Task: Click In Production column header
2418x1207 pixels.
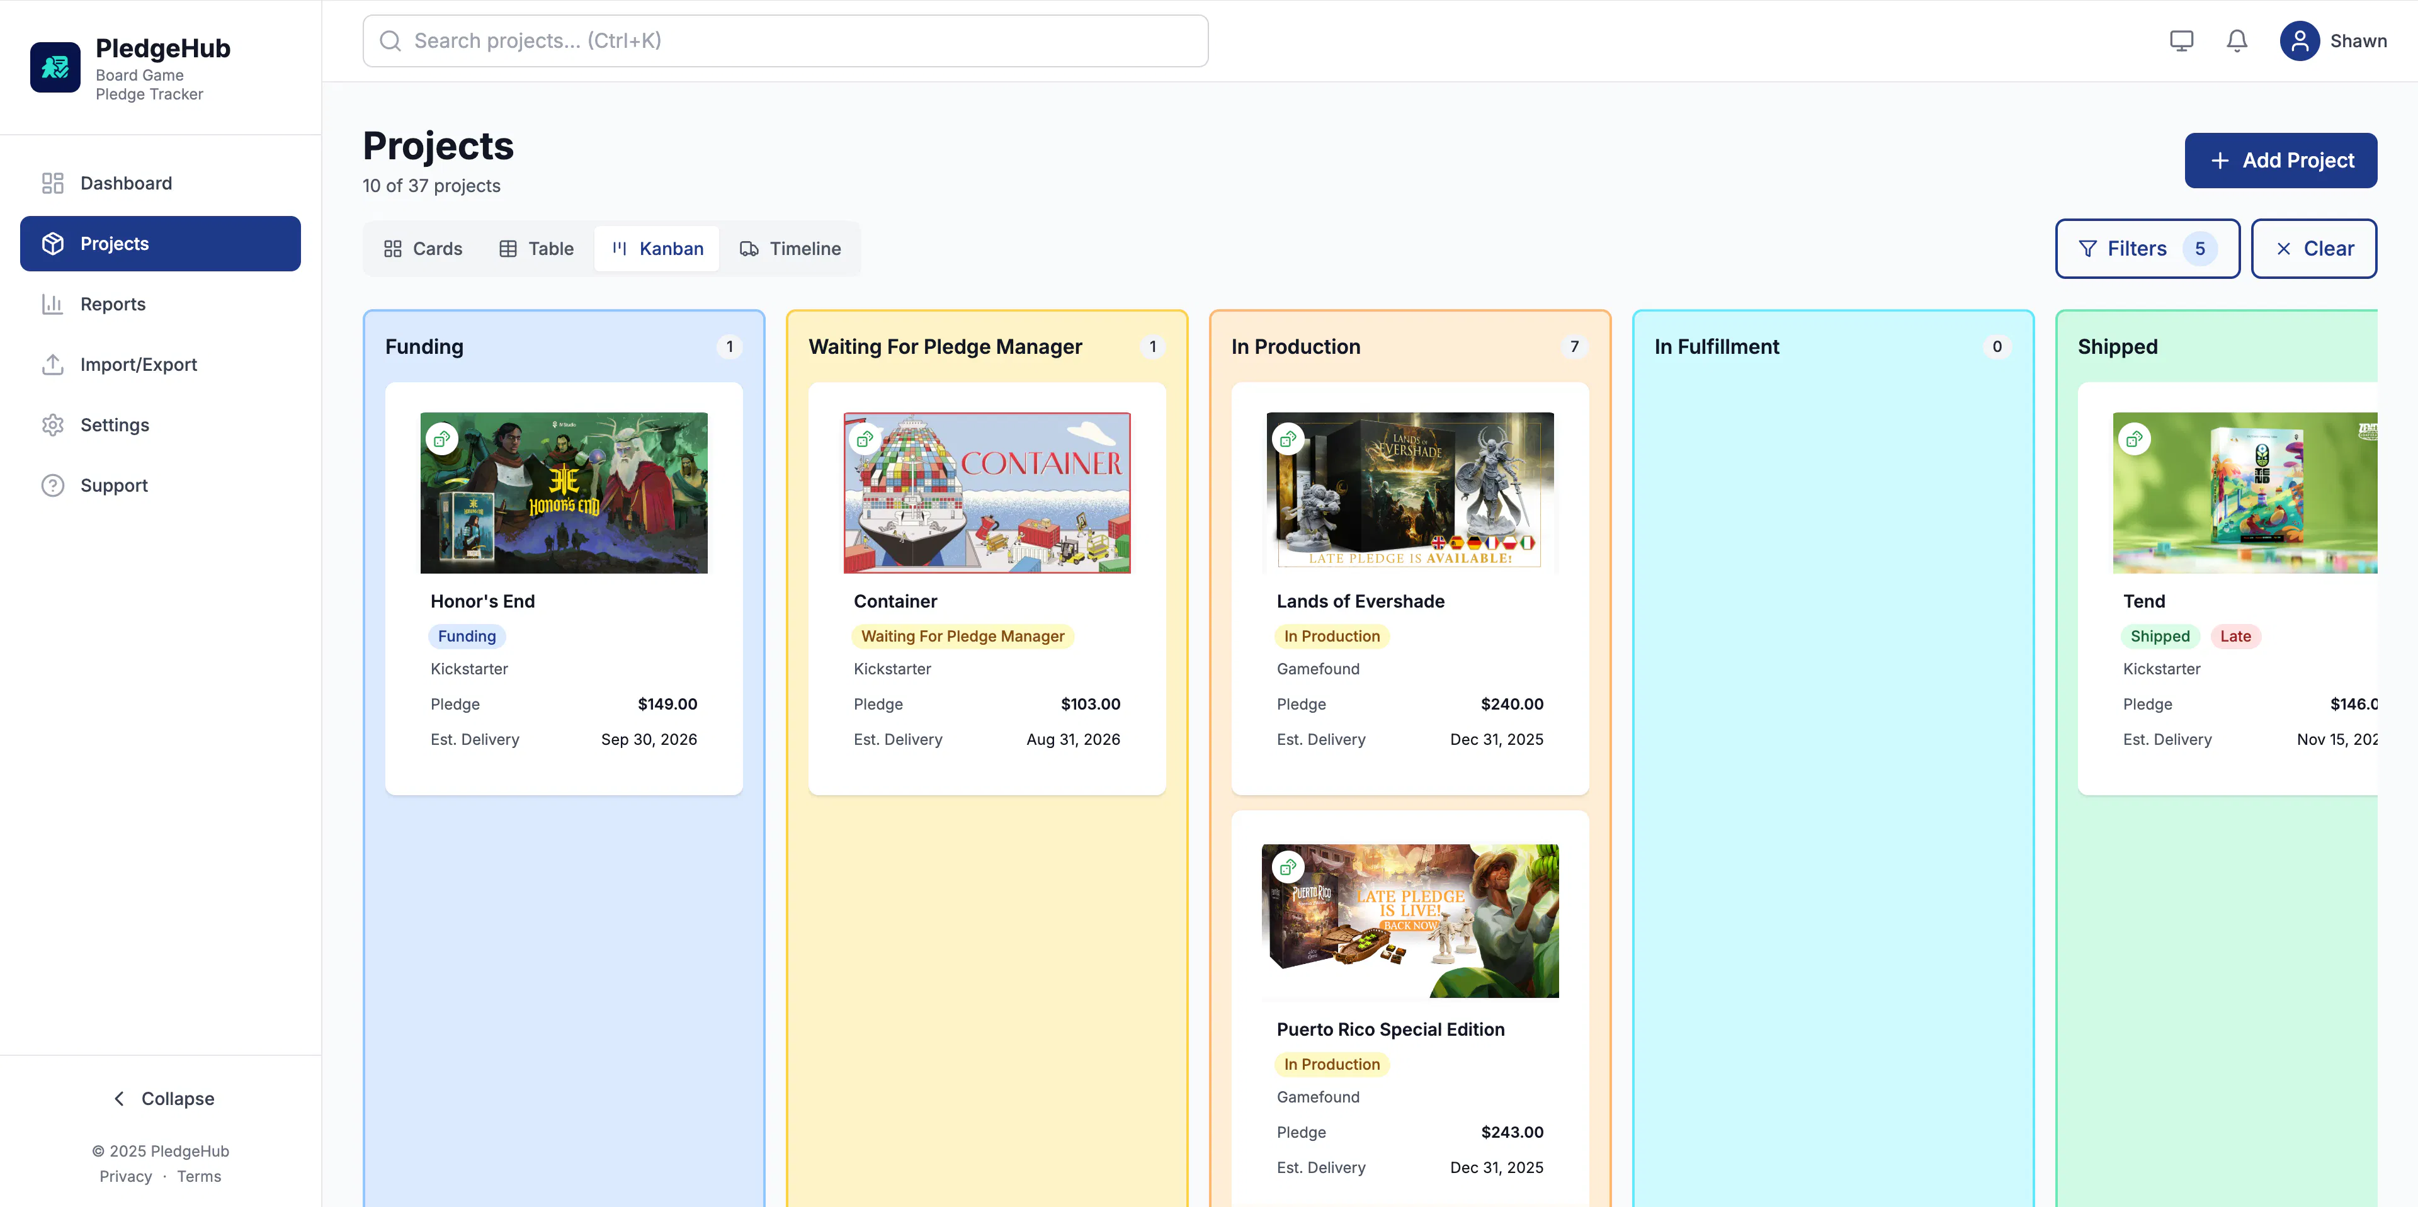Action: (1295, 348)
